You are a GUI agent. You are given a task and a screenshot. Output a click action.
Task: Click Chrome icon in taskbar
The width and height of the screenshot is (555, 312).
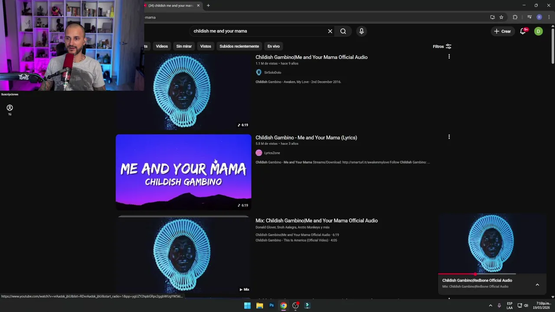283,305
